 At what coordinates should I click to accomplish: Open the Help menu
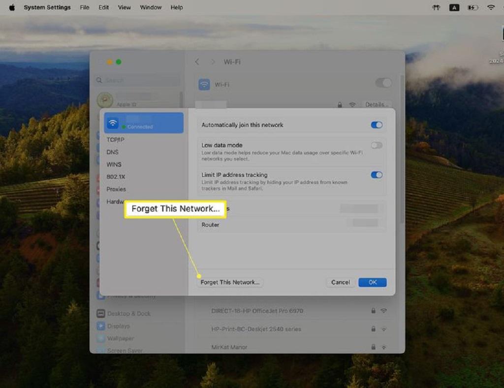177,7
